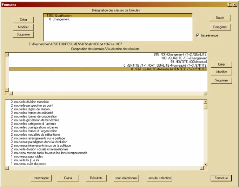Select the 1353 Qualification class
Image resolution: width=239 pixels, height=187 pixels.
coord(118,15)
